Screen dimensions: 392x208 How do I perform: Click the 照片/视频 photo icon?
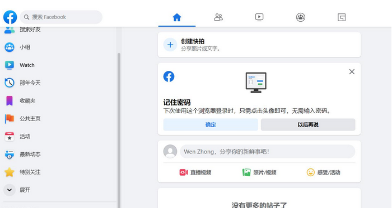point(246,172)
